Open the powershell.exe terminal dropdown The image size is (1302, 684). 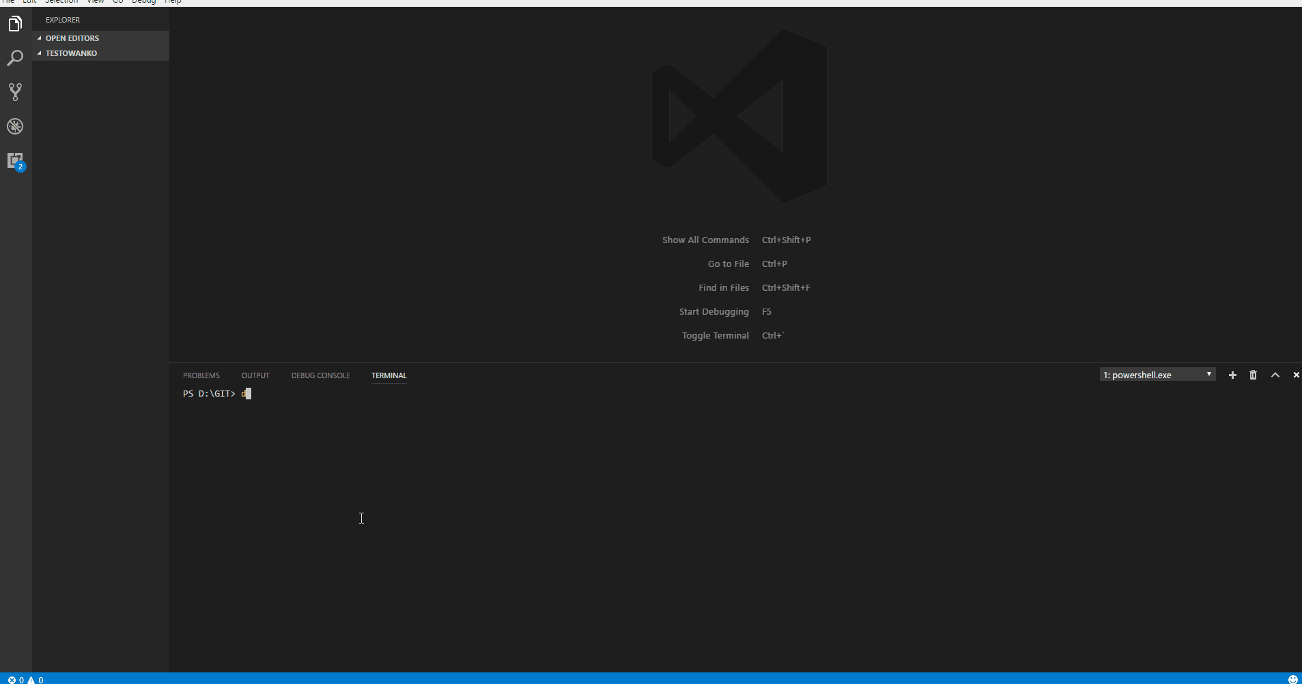coord(1157,375)
